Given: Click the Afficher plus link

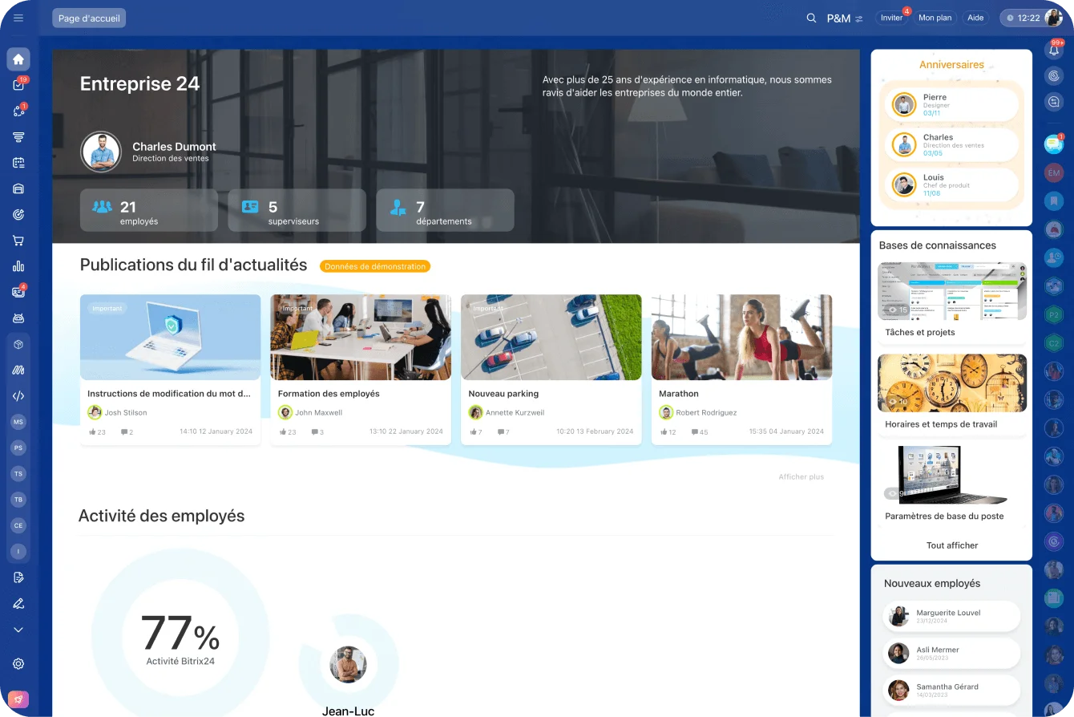Looking at the screenshot, I should coord(801,477).
